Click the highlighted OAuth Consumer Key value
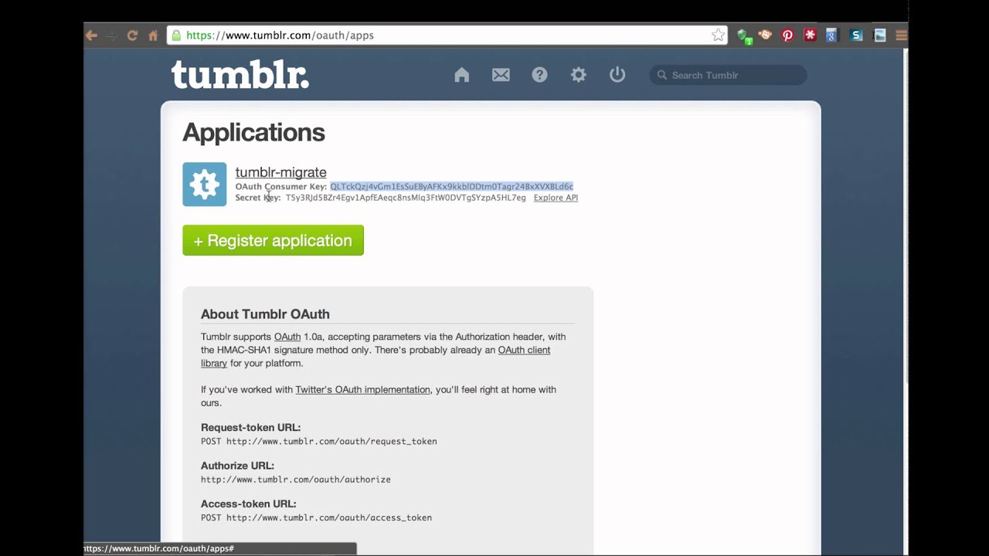 pos(451,186)
